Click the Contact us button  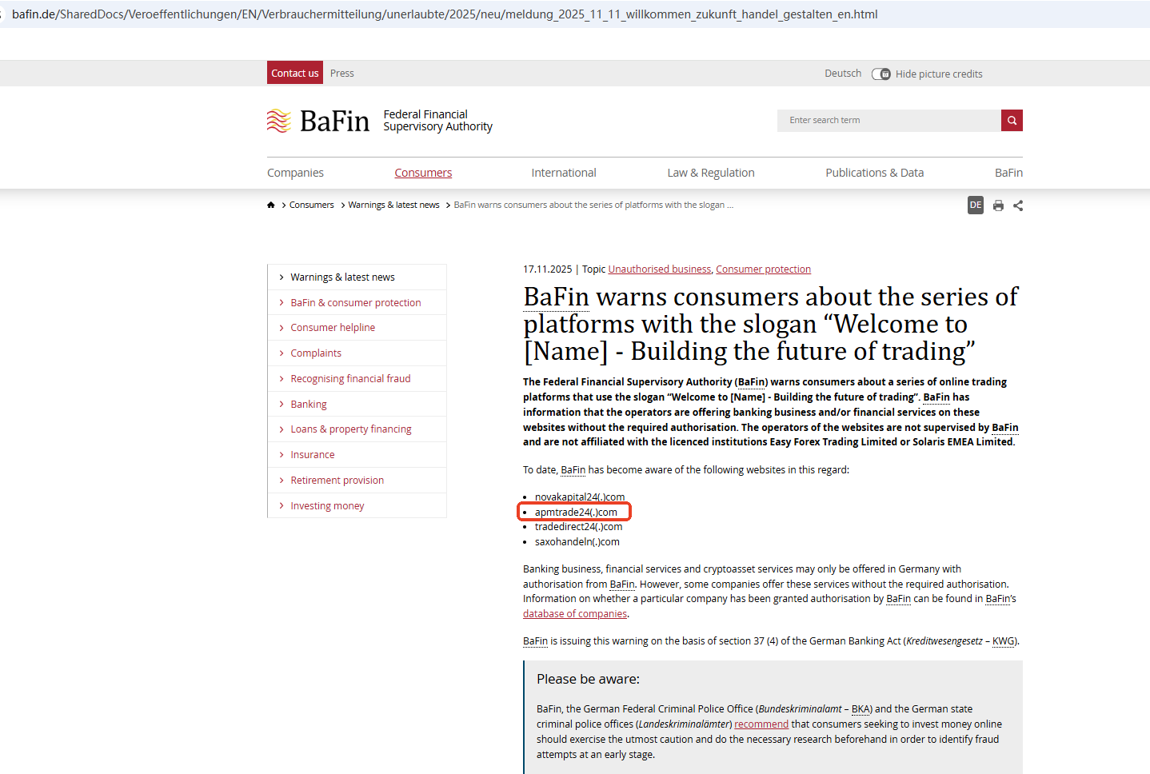(295, 73)
